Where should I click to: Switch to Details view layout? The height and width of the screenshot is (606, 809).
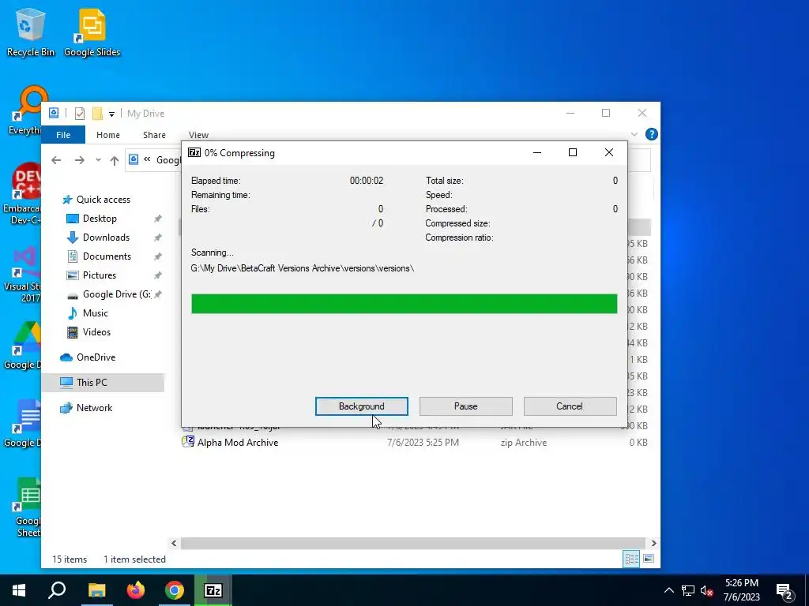(631, 559)
